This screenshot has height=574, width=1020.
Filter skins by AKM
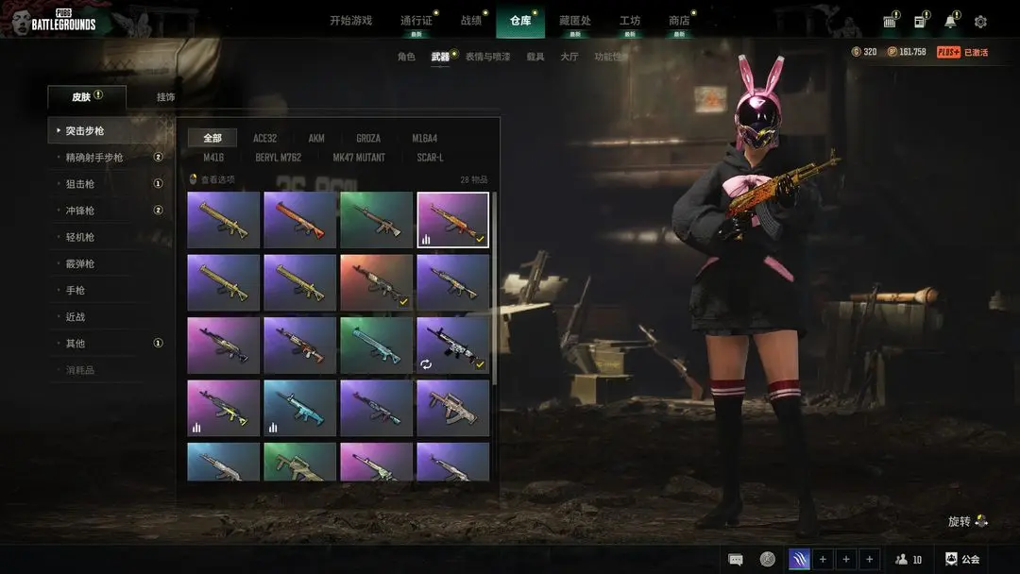(316, 139)
